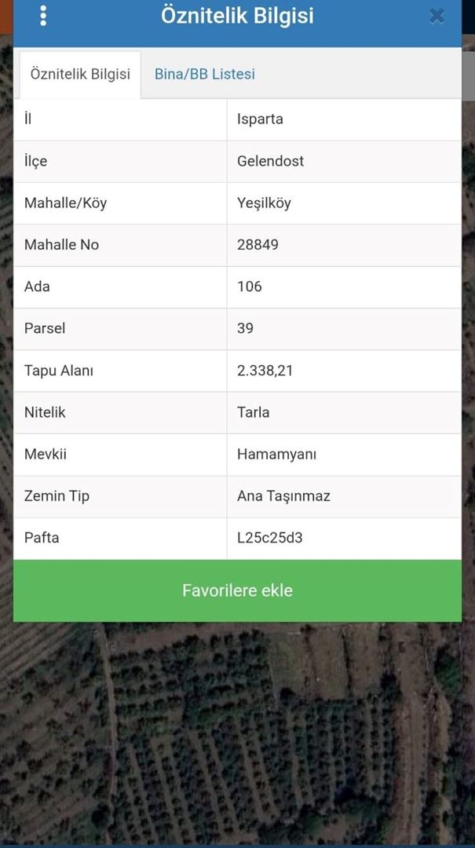Open the three-dot options menu
475x848 pixels.
[43, 16]
